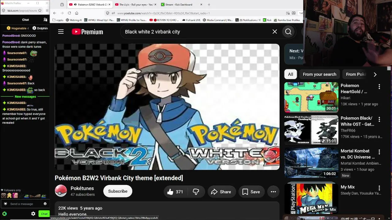392x220 pixels.
Task: Open the Remilia User Profiles bookmark
Action: 287,20
